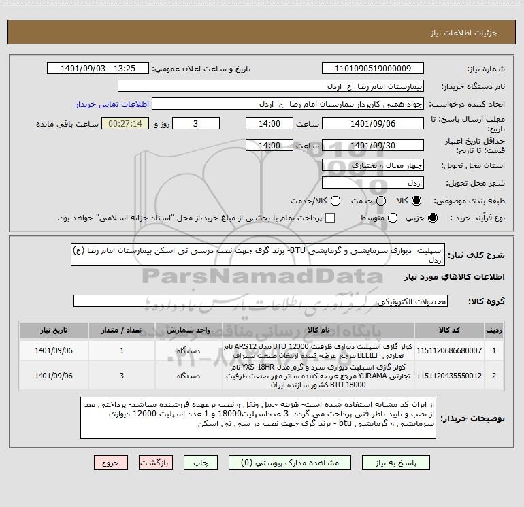
Task: Click the توضیحات خریدار notes text area
Action: coord(258,418)
